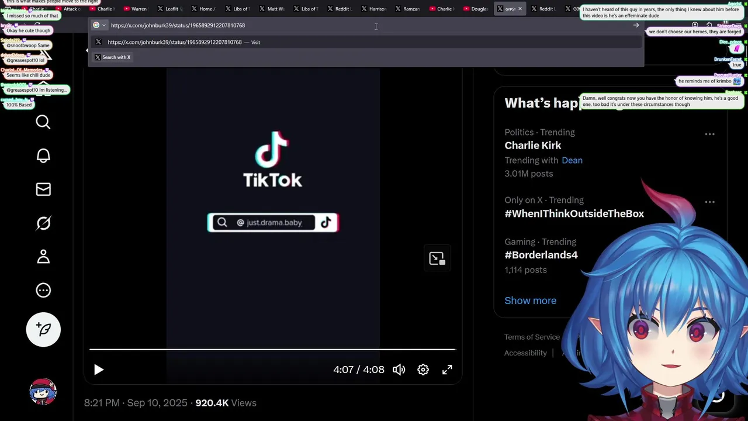The width and height of the screenshot is (748, 421).
Task: Open the More circle ellipsis icon
Action: click(43, 290)
